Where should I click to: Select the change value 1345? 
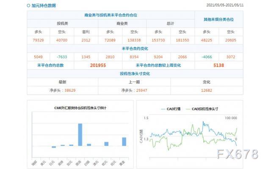[x=86, y=57]
